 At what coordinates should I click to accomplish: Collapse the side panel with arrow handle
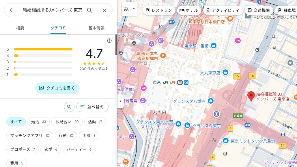point(120,101)
